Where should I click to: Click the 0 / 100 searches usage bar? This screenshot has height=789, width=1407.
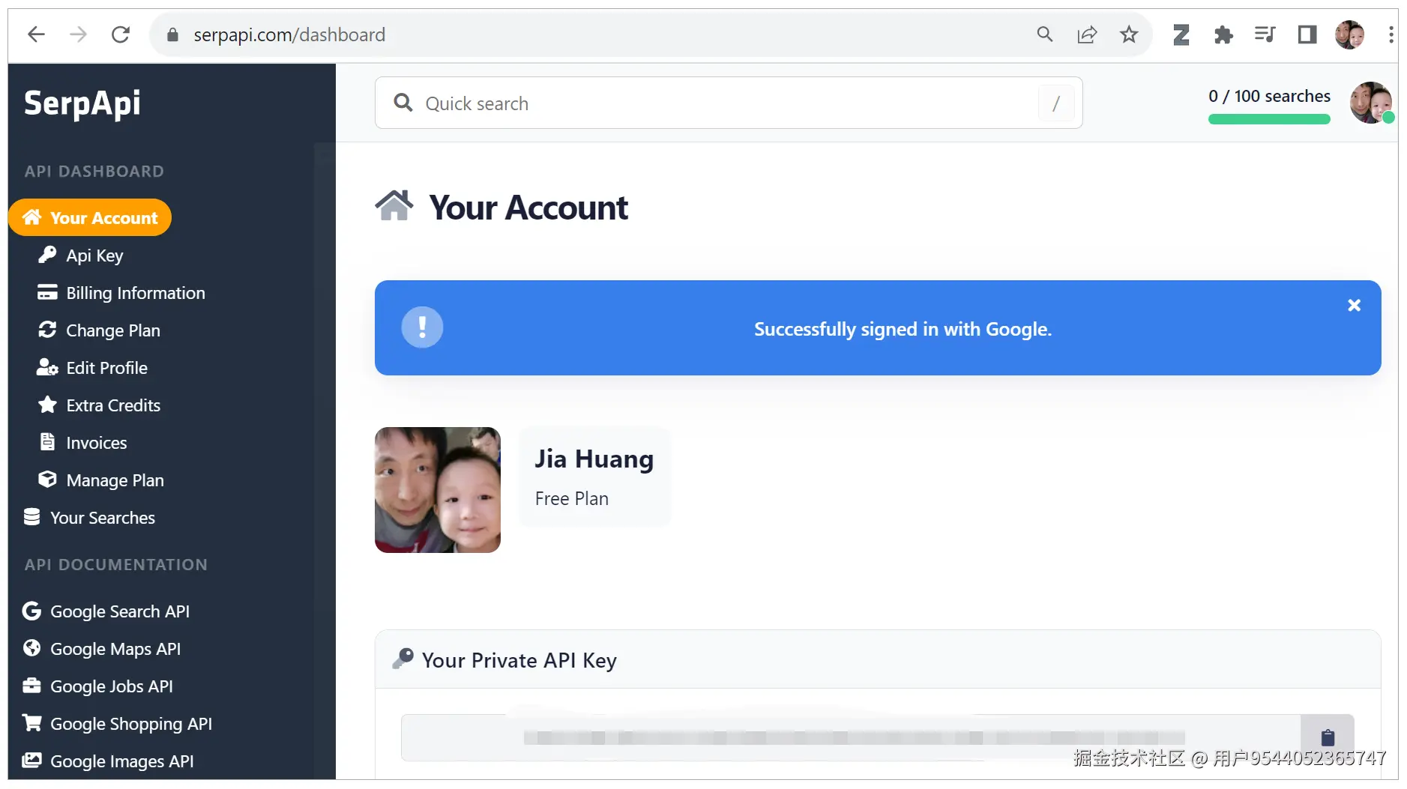pyautogui.click(x=1269, y=119)
